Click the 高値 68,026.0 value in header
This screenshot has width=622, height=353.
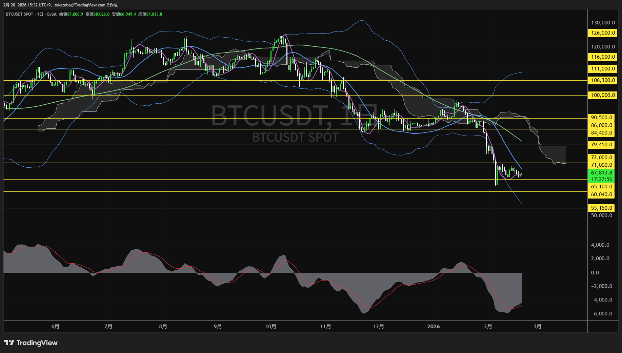tap(101, 14)
